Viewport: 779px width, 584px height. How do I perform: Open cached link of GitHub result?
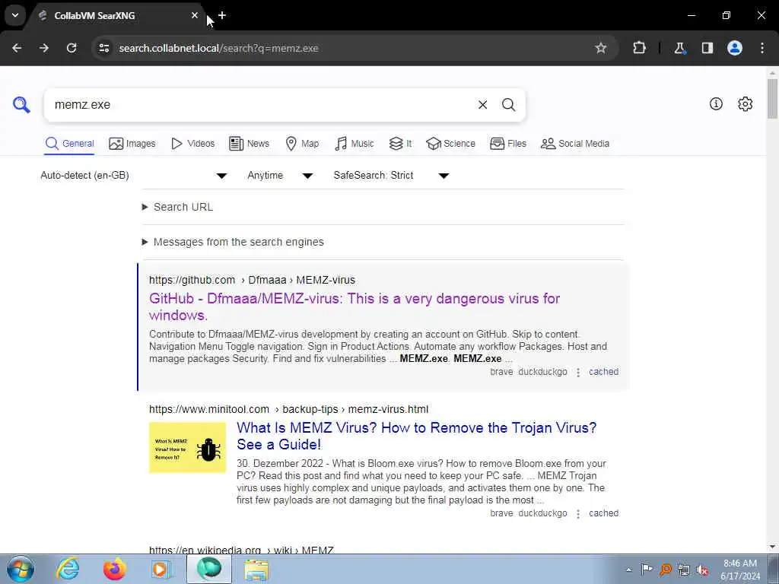point(603,371)
